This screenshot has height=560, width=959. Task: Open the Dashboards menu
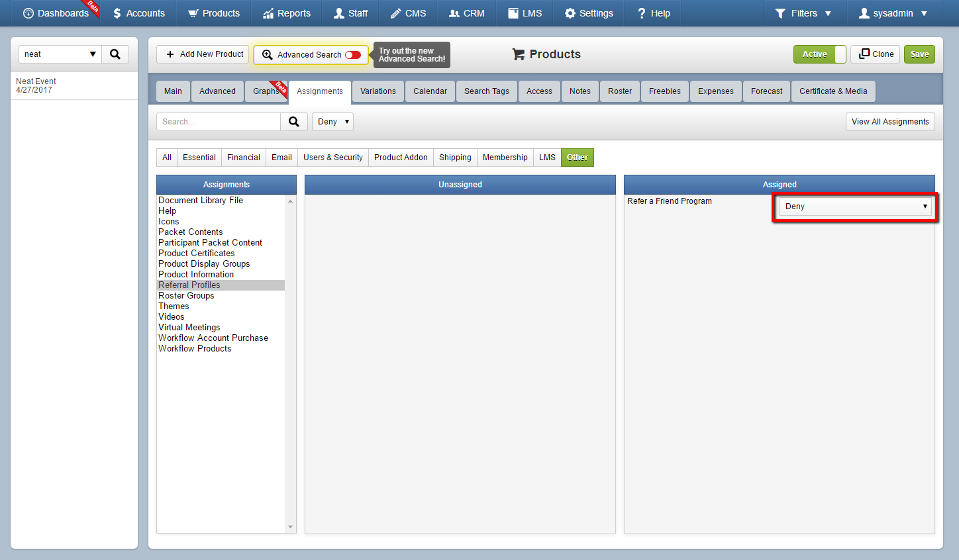(56, 13)
